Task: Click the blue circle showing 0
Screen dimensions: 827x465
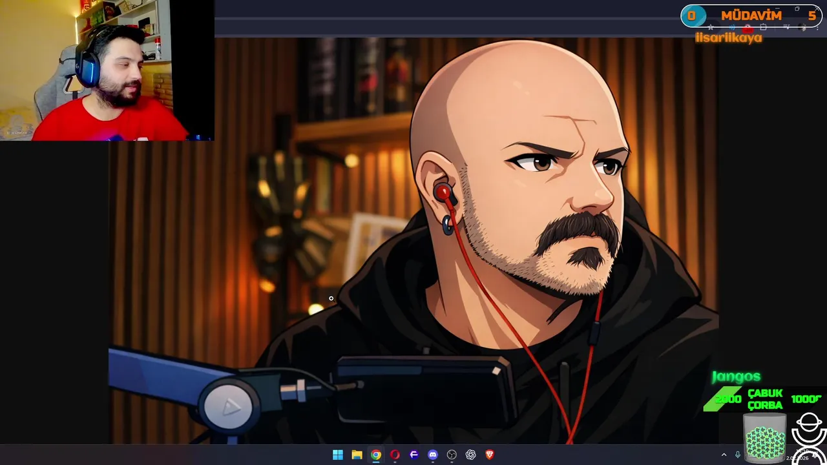Action: [x=694, y=15]
